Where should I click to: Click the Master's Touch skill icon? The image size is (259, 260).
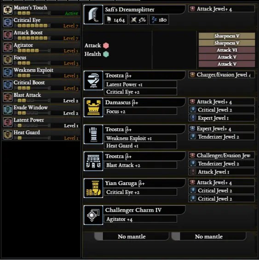[x=8, y=10]
